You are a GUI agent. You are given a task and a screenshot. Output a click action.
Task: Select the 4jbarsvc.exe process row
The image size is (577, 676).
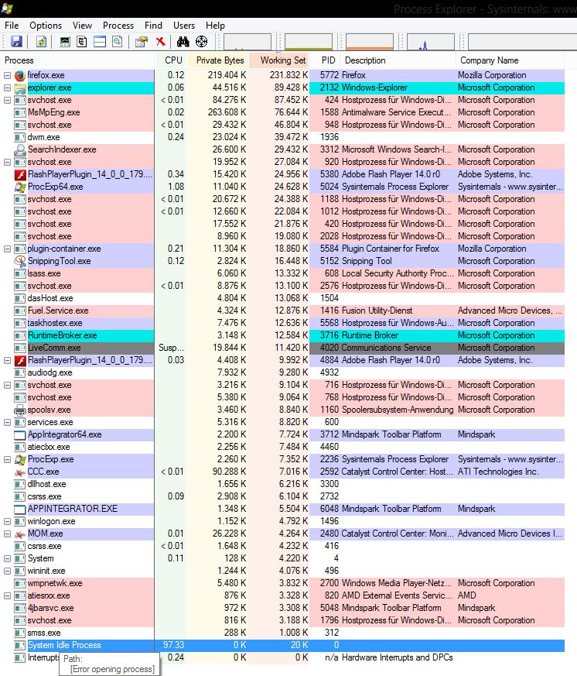coord(282,609)
